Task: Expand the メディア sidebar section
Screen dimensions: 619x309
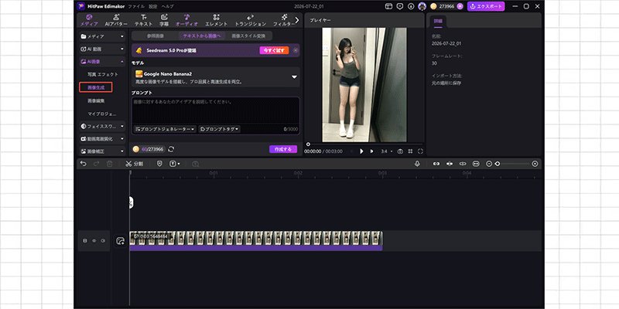Action: tap(102, 36)
